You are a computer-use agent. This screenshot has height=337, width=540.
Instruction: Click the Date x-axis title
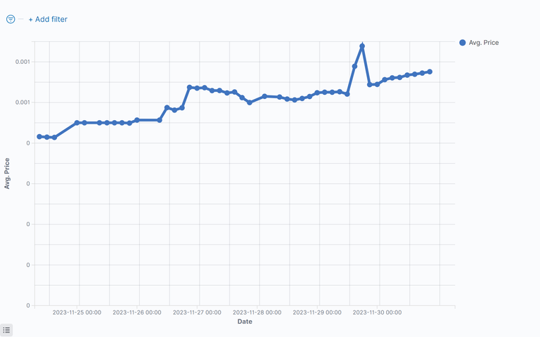click(x=245, y=322)
